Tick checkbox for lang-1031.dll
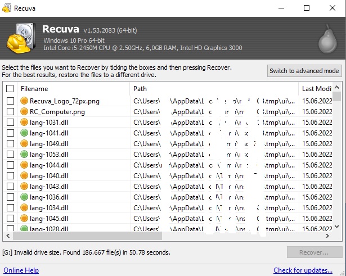This screenshot has height=276, width=346. (10, 122)
